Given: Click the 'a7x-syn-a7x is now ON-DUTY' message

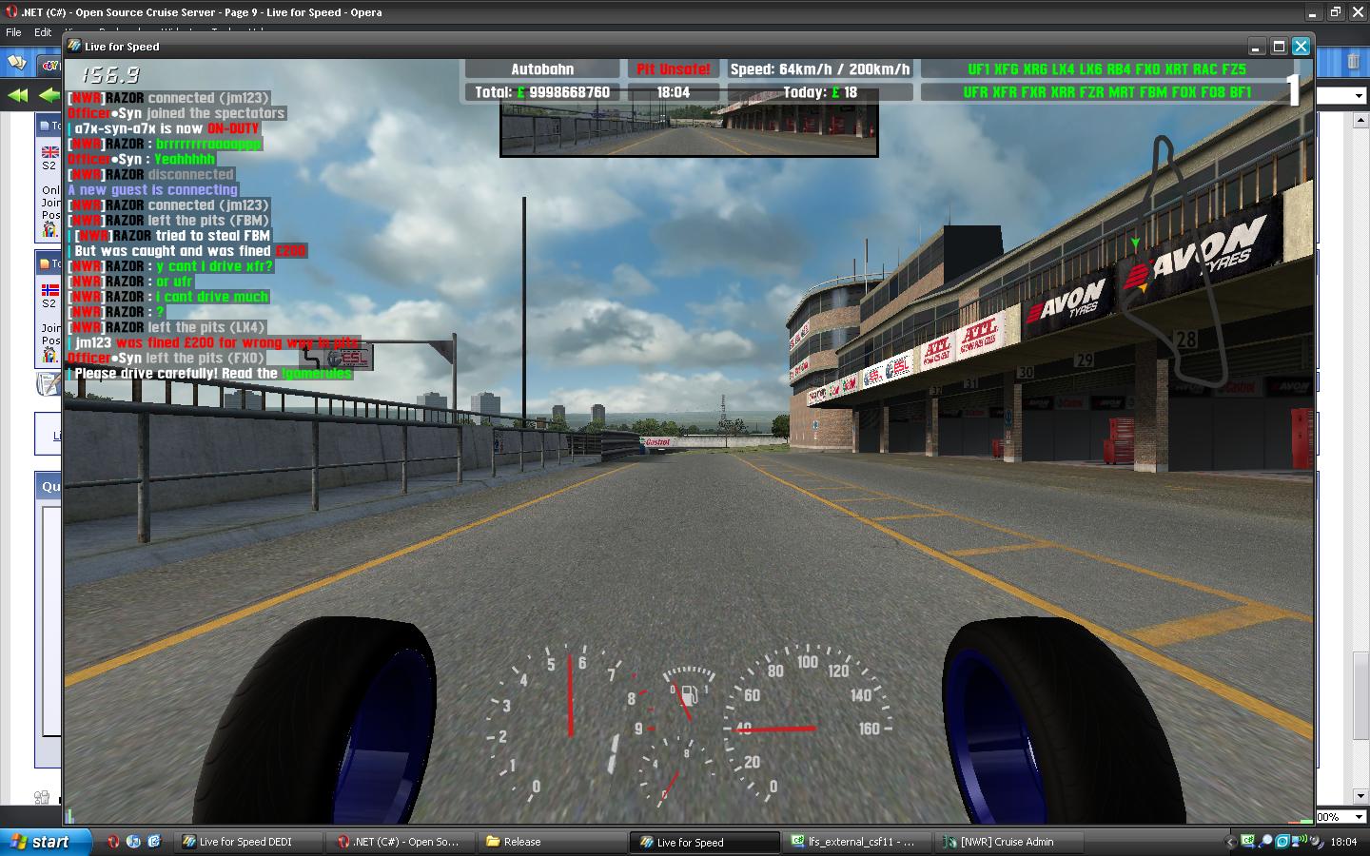Looking at the screenshot, I should click(x=166, y=128).
